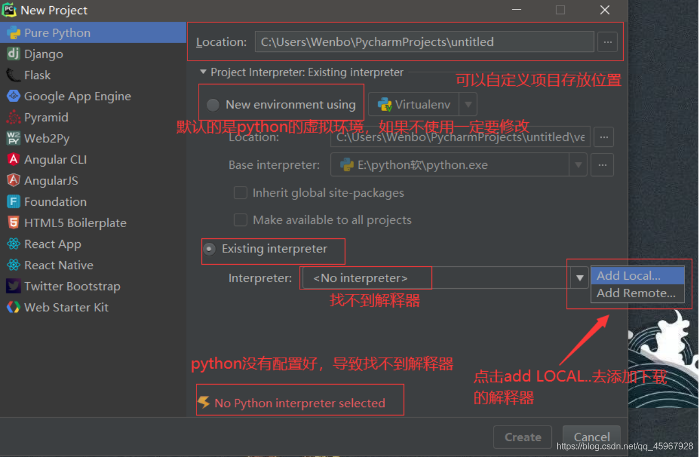Pick the Angular CLI icon
Screen dimensions: 699x457
point(13,159)
